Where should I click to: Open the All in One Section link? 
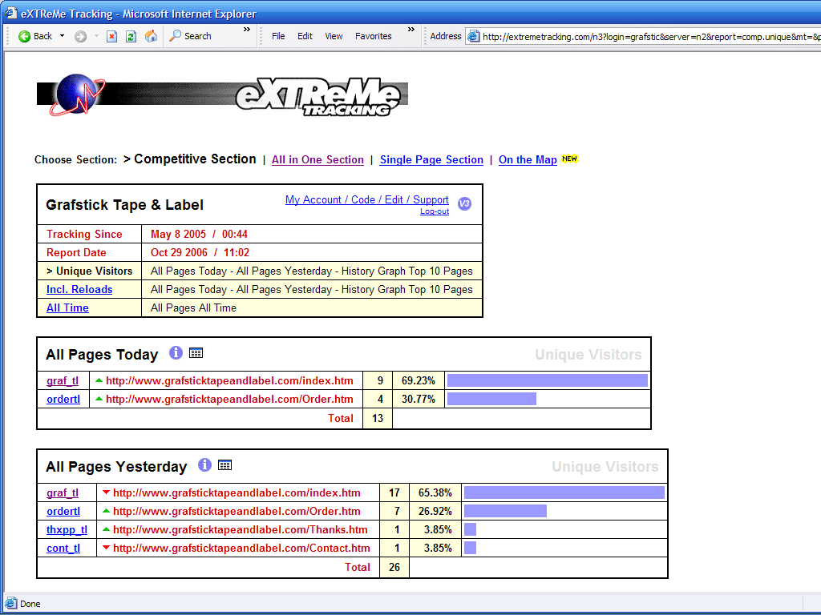[x=317, y=160]
